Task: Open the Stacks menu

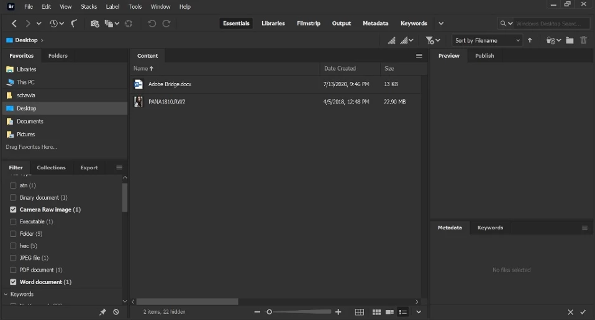Action: [89, 6]
